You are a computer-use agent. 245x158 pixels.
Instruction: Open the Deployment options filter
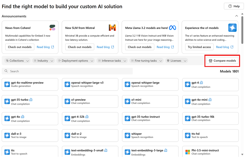tap(75, 61)
